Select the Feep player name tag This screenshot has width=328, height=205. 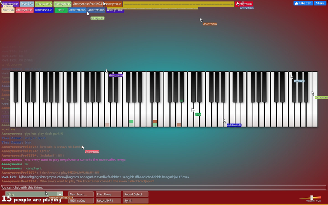[x=61, y=10]
